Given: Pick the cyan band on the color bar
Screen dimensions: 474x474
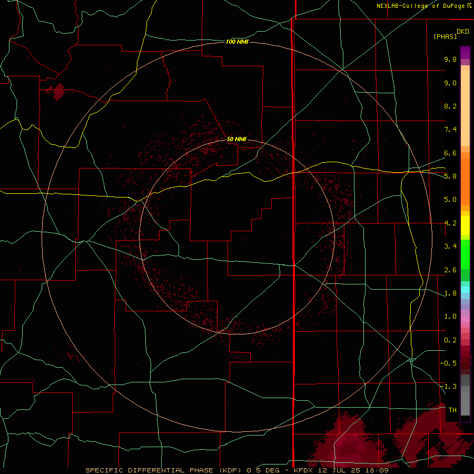Looking at the screenshot, I should pos(465,289).
